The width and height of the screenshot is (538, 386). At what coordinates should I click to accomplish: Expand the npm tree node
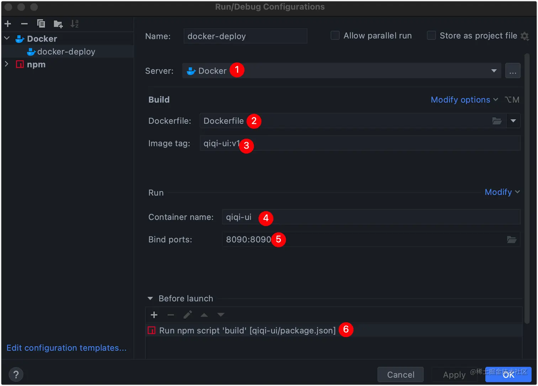7,64
